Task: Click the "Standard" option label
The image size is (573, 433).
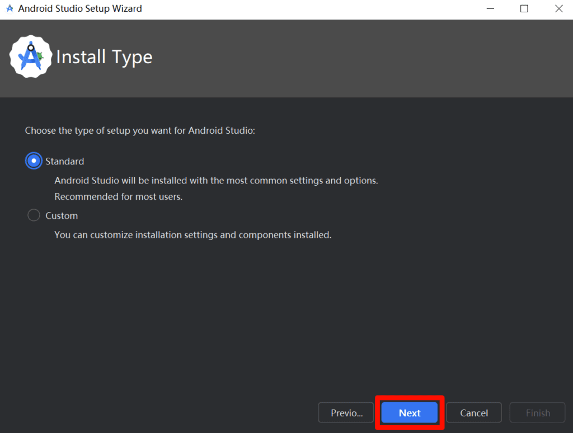Action: pos(65,161)
